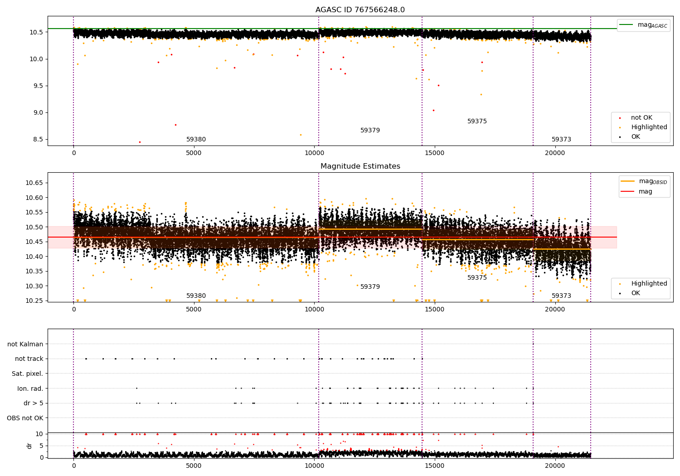Click y-axis tick 10.5 in top plot
The width and height of the screenshot is (680, 476).
tap(36, 32)
